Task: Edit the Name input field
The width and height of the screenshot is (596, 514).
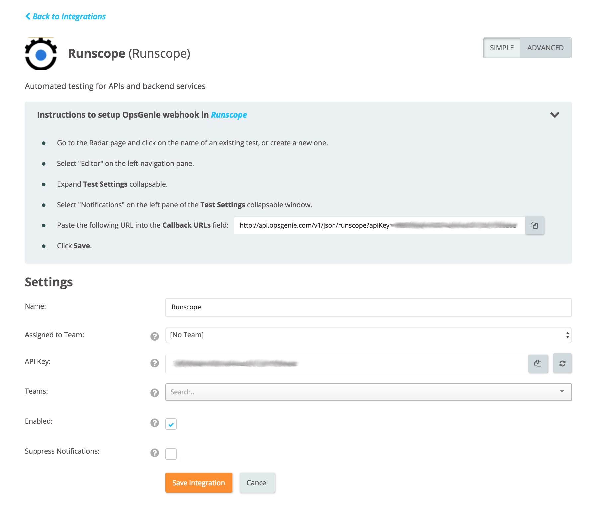Action: tap(368, 307)
